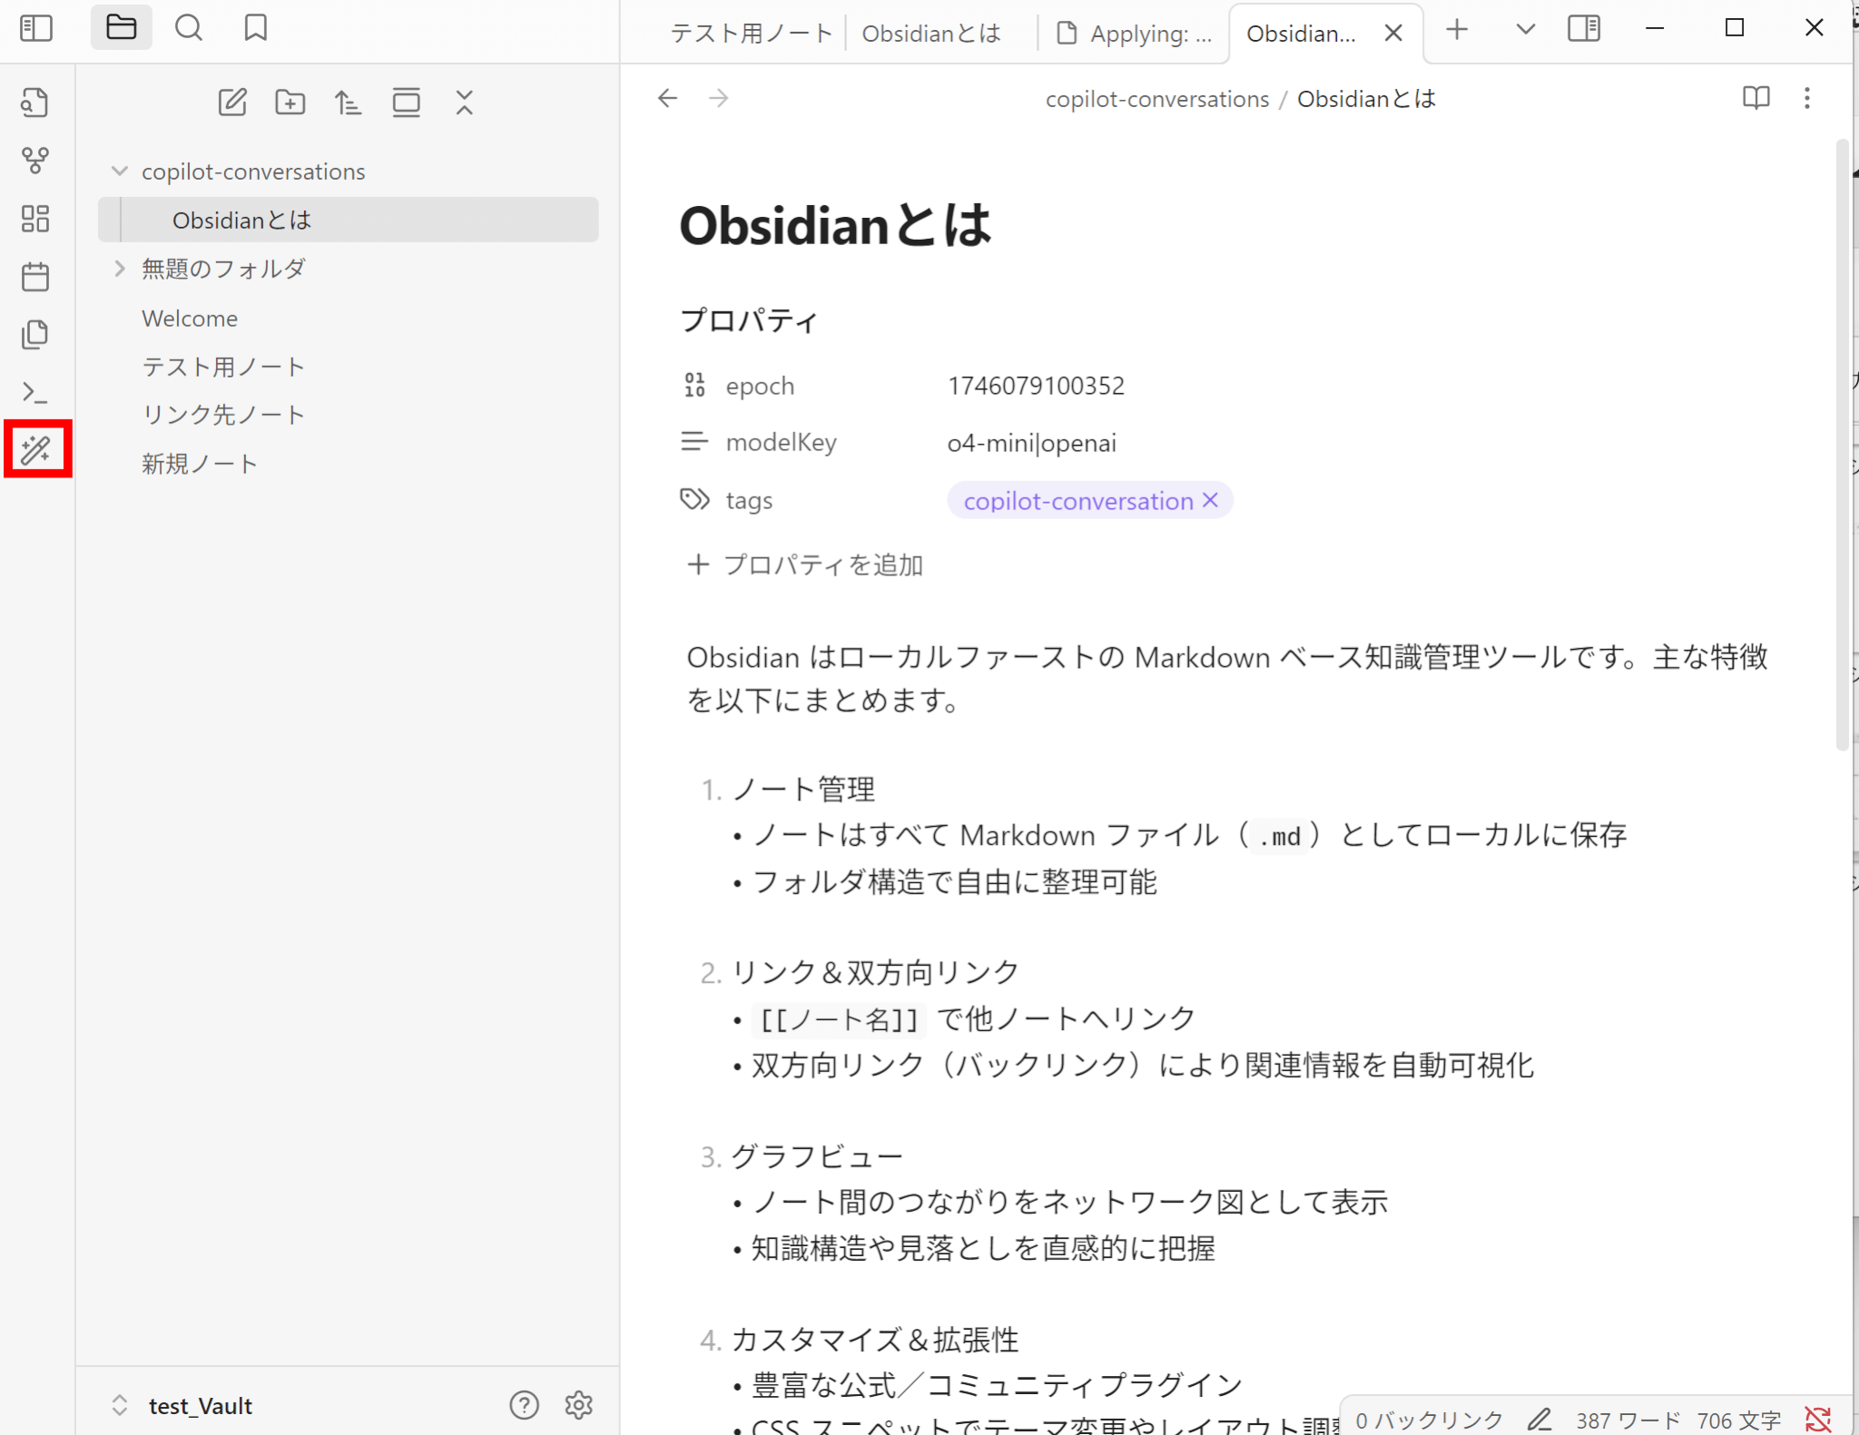The height and width of the screenshot is (1435, 1859).
Task: Click the [[ノート名]] inline code
Action: (x=839, y=1019)
